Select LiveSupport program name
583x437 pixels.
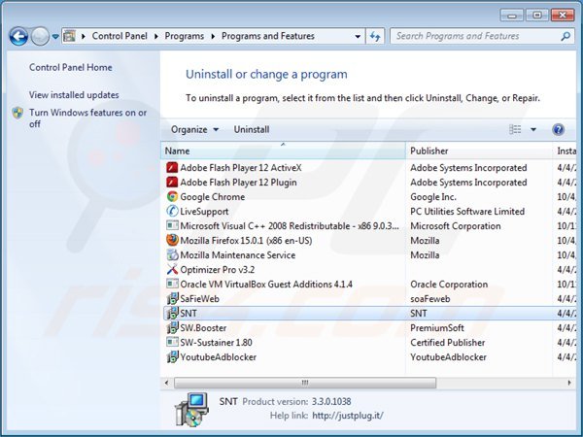point(204,211)
